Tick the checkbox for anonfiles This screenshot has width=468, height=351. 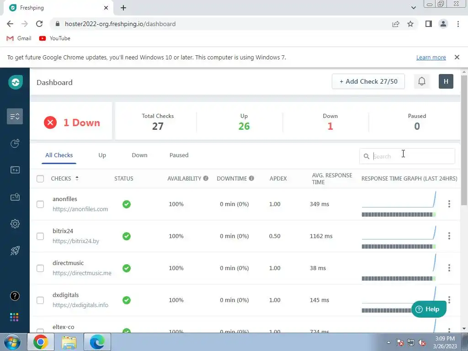[40, 204]
